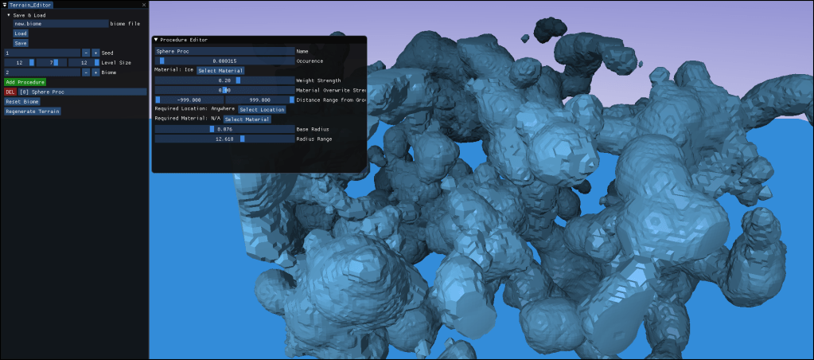Viewport: 814px width, 360px height.
Task: Click the Occurence slider
Action: click(x=224, y=61)
